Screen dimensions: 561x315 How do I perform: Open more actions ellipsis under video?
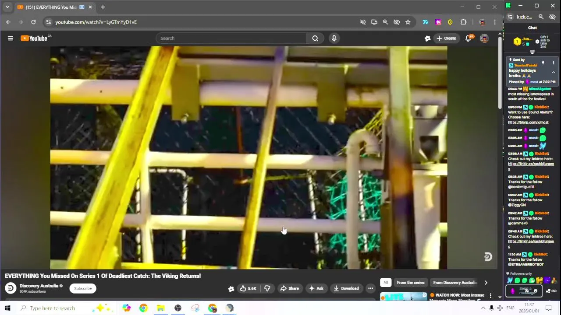click(370, 288)
